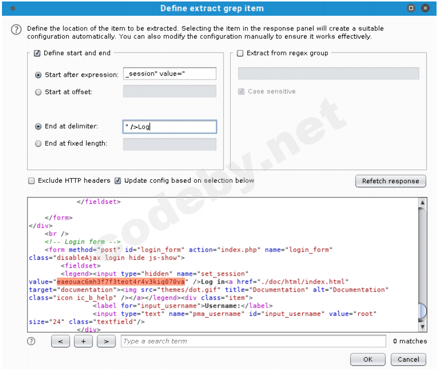Click the End at delimiter text field
The height and width of the screenshot is (369, 438).
tap(170, 127)
